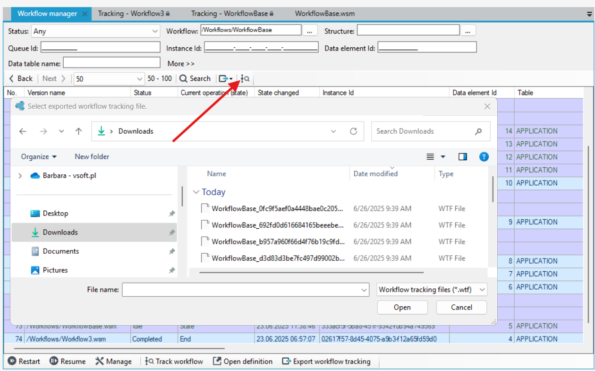
Task: Close the Workflow manager tab with its X
Action: coord(85,14)
